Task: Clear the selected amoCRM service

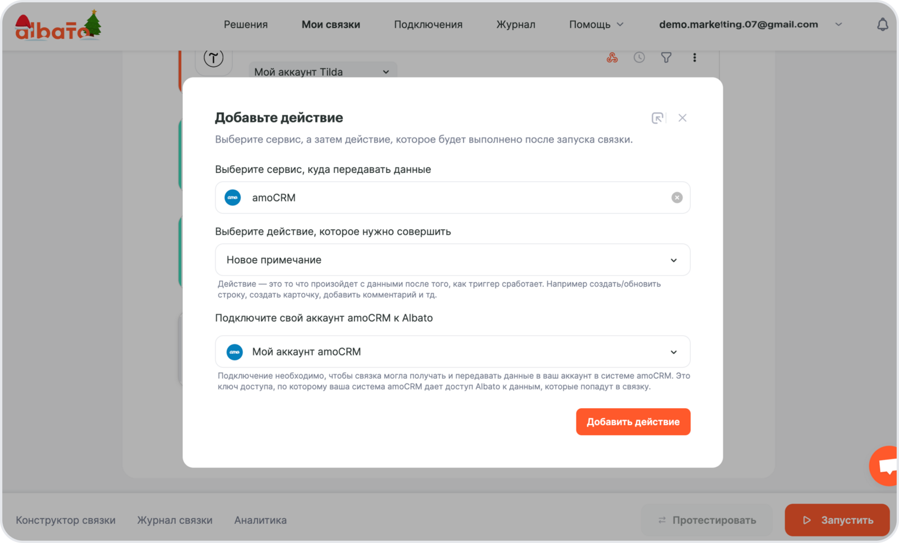Action: tap(676, 198)
